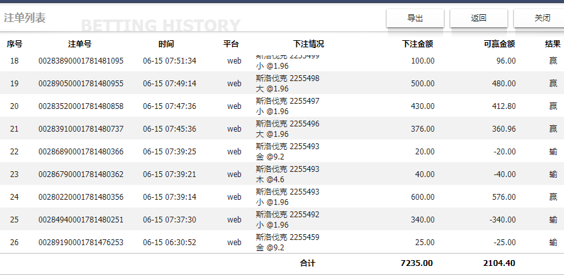Click the 合计 total stake 7235.00

(x=417, y=263)
